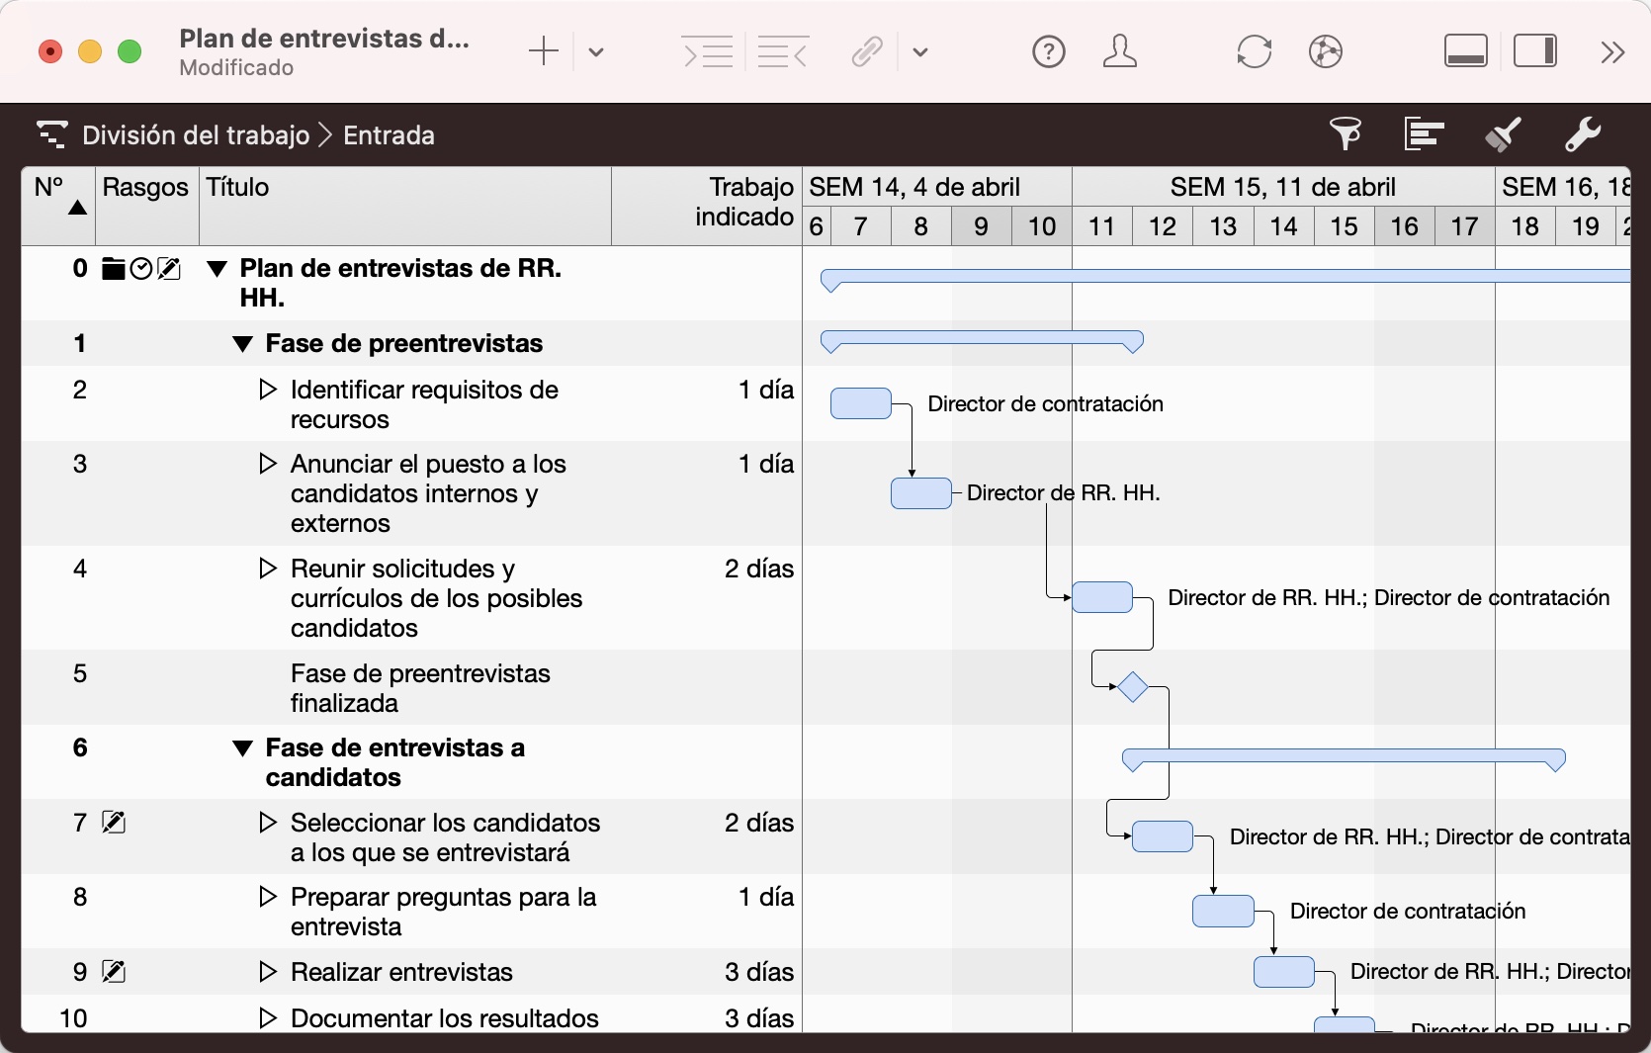Viewport: 1651px width, 1053px height.
Task: Click the Entrada breadcrumb item
Action: [x=389, y=135]
